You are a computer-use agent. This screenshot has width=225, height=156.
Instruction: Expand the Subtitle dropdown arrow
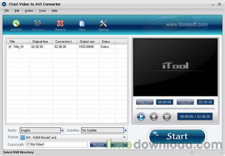[x=126, y=130]
